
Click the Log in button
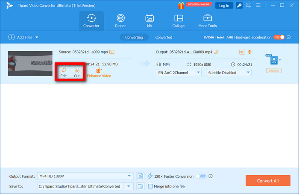coord(224,6)
